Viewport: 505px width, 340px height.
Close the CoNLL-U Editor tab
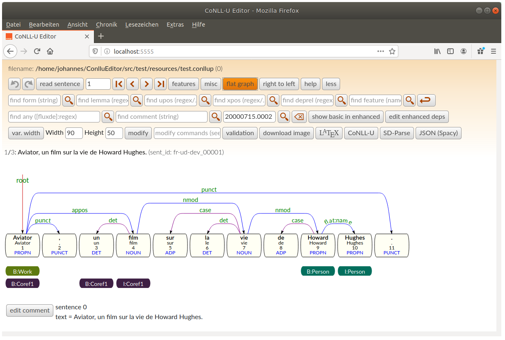pos(87,36)
